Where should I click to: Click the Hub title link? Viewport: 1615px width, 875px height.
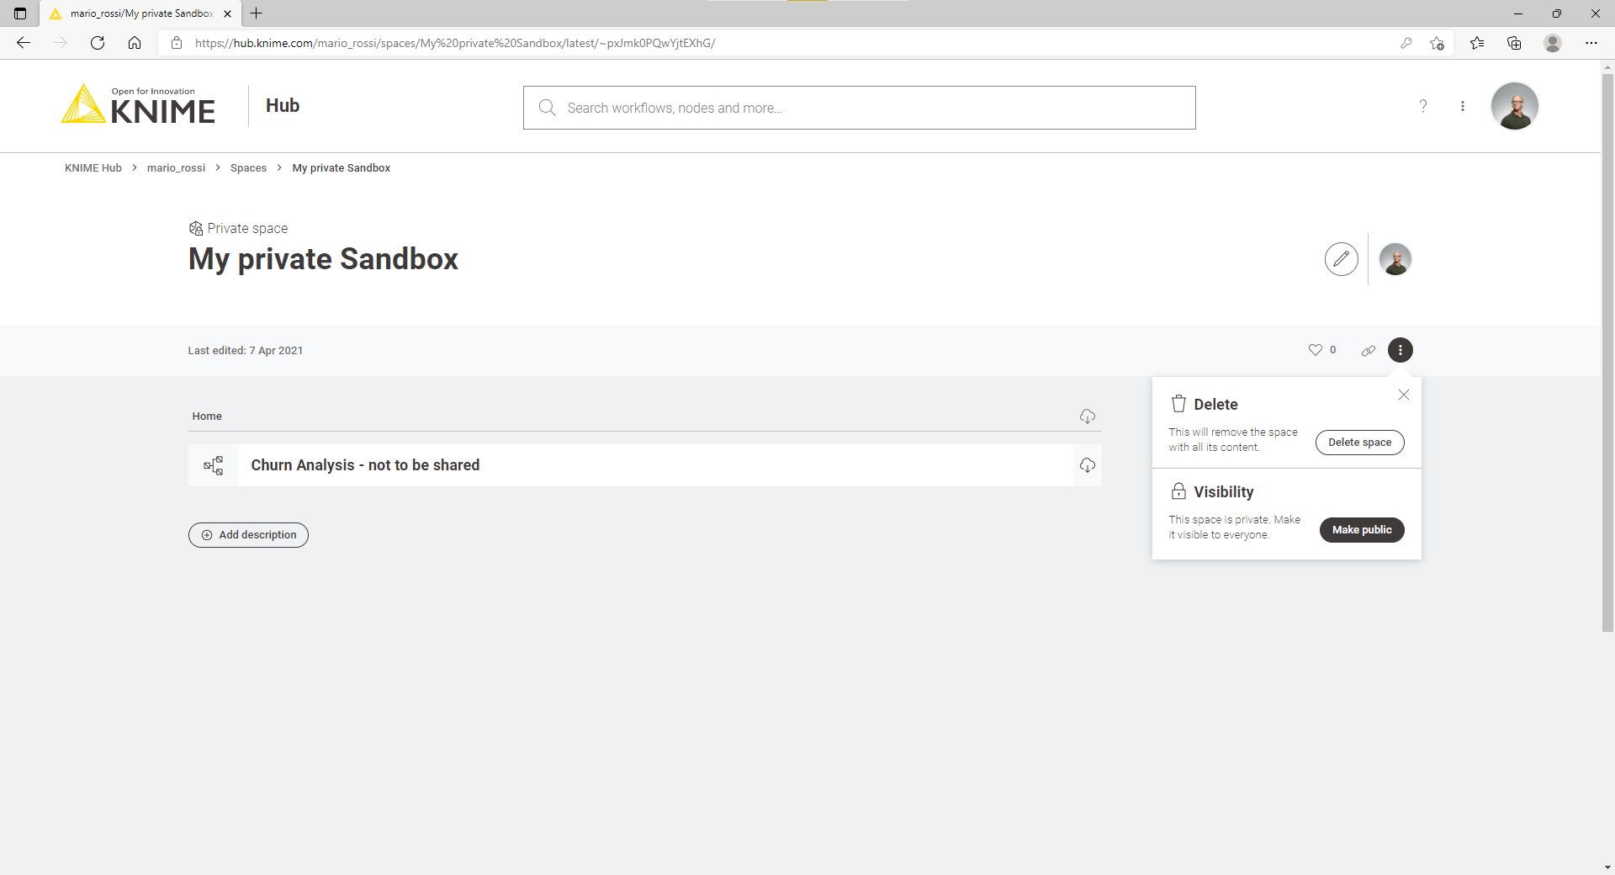pos(283,105)
